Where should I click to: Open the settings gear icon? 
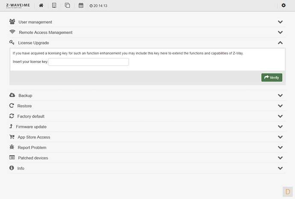[x=283, y=6]
